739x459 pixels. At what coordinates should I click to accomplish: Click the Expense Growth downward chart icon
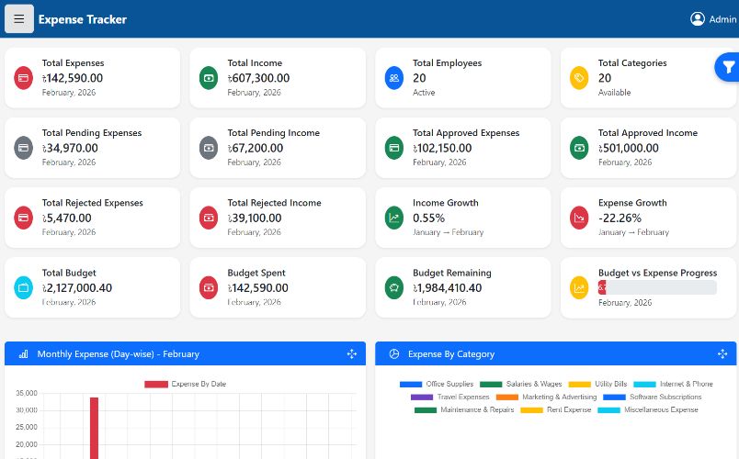tap(579, 218)
